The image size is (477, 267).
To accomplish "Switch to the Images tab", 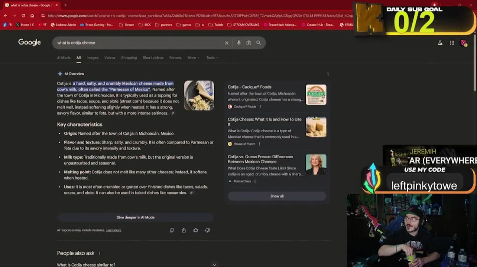I will click(x=93, y=58).
